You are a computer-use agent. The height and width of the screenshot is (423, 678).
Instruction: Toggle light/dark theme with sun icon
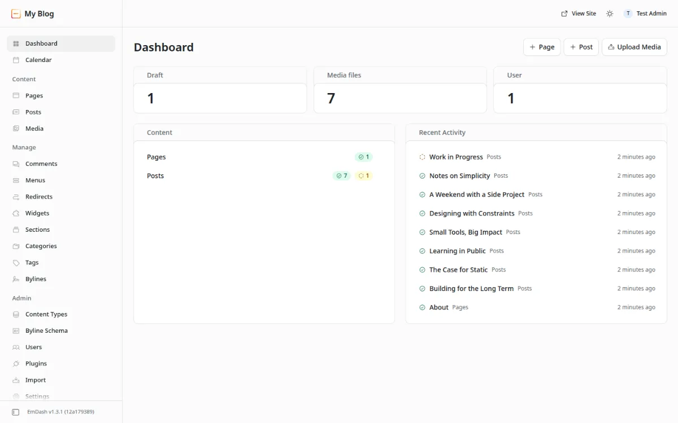click(x=610, y=14)
